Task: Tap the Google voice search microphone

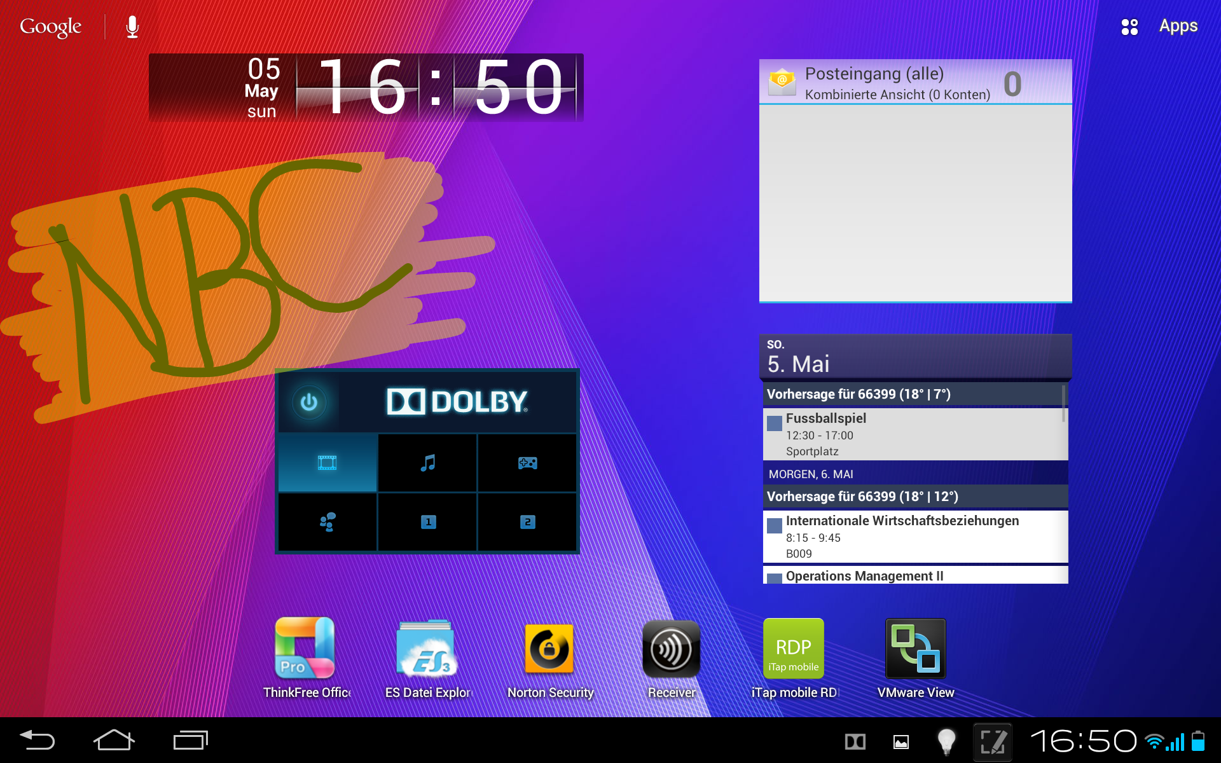Action: point(132,27)
